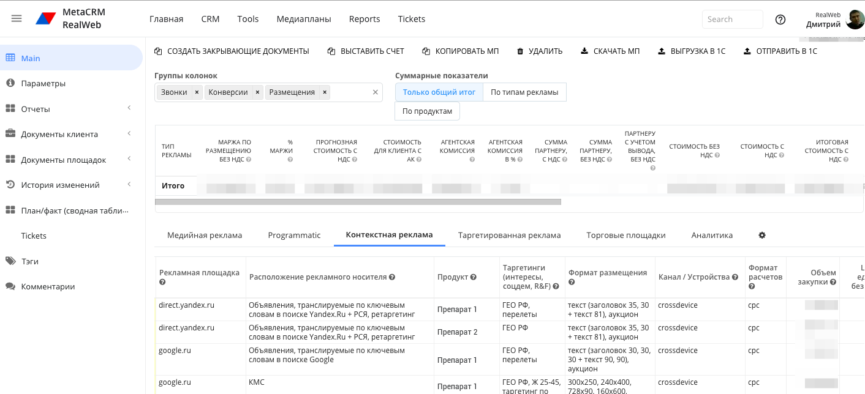Click help icon under % маржи header
Image resolution: width=865 pixels, height=394 pixels.
click(290, 160)
